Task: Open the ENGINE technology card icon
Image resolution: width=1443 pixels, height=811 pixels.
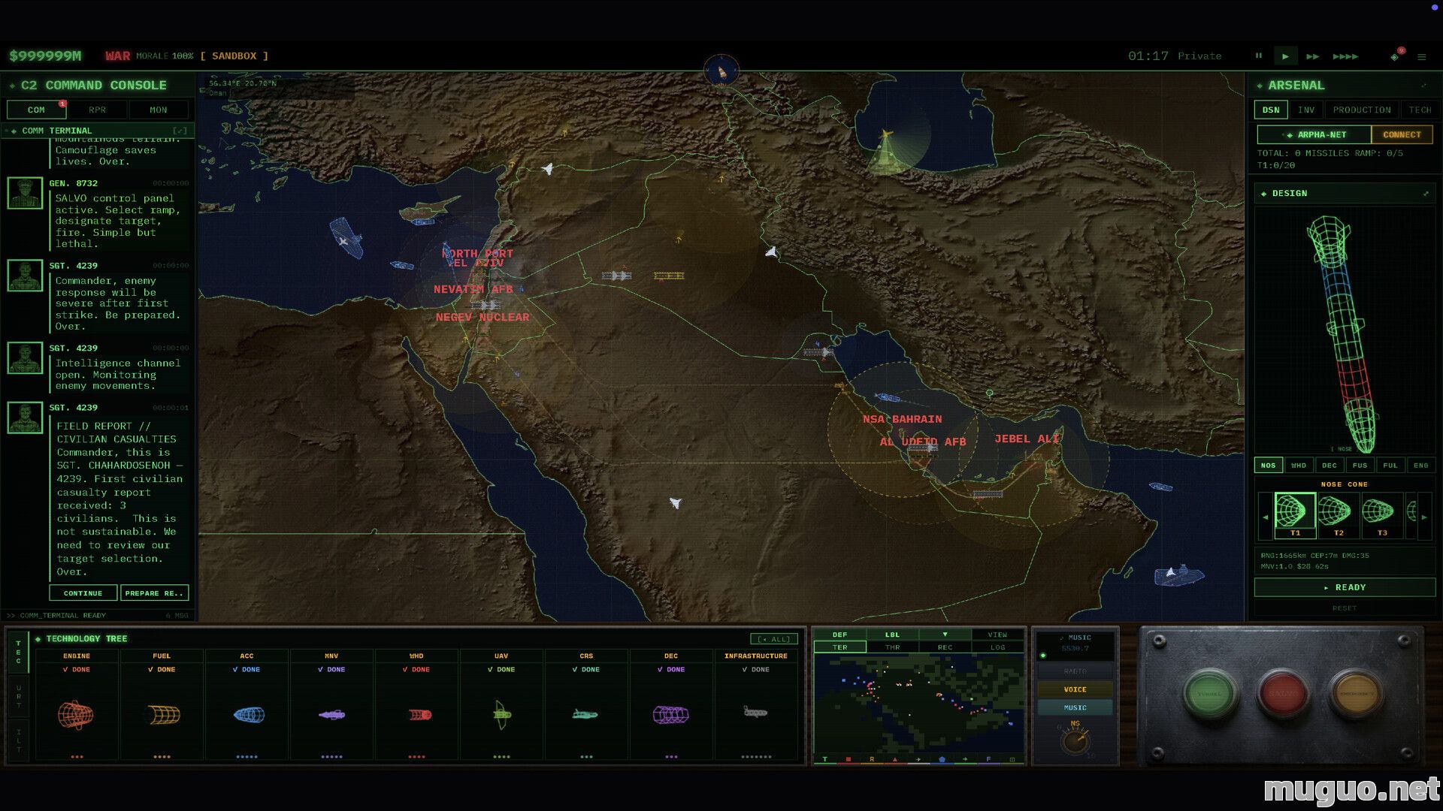Action: pos(76,714)
